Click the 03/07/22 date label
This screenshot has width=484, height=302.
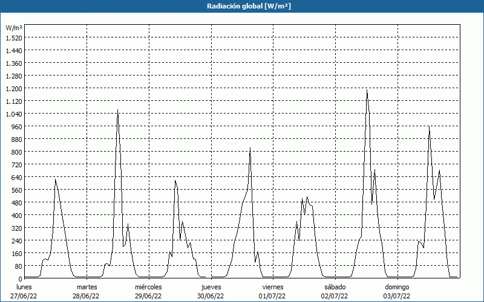[x=397, y=296]
